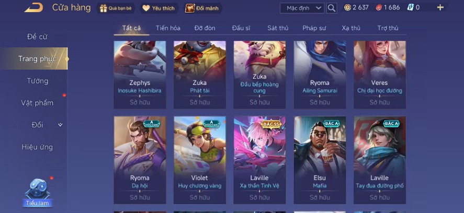This screenshot has height=213, width=464.
Task: Go to the Đề cử section
Action: click(37, 37)
